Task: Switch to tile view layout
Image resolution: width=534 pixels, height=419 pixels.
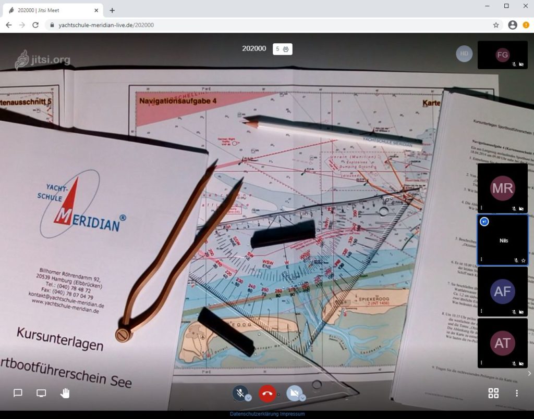Action: click(x=493, y=393)
